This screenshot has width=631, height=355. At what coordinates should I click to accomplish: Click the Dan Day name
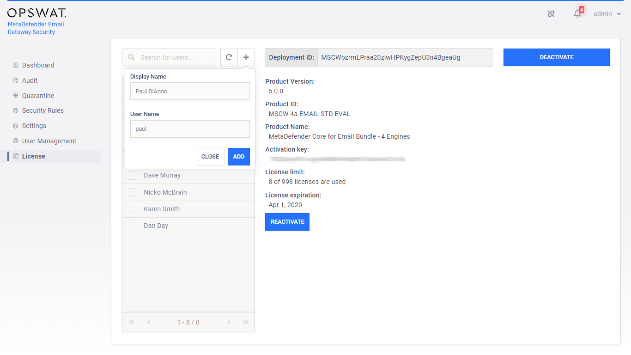point(156,226)
